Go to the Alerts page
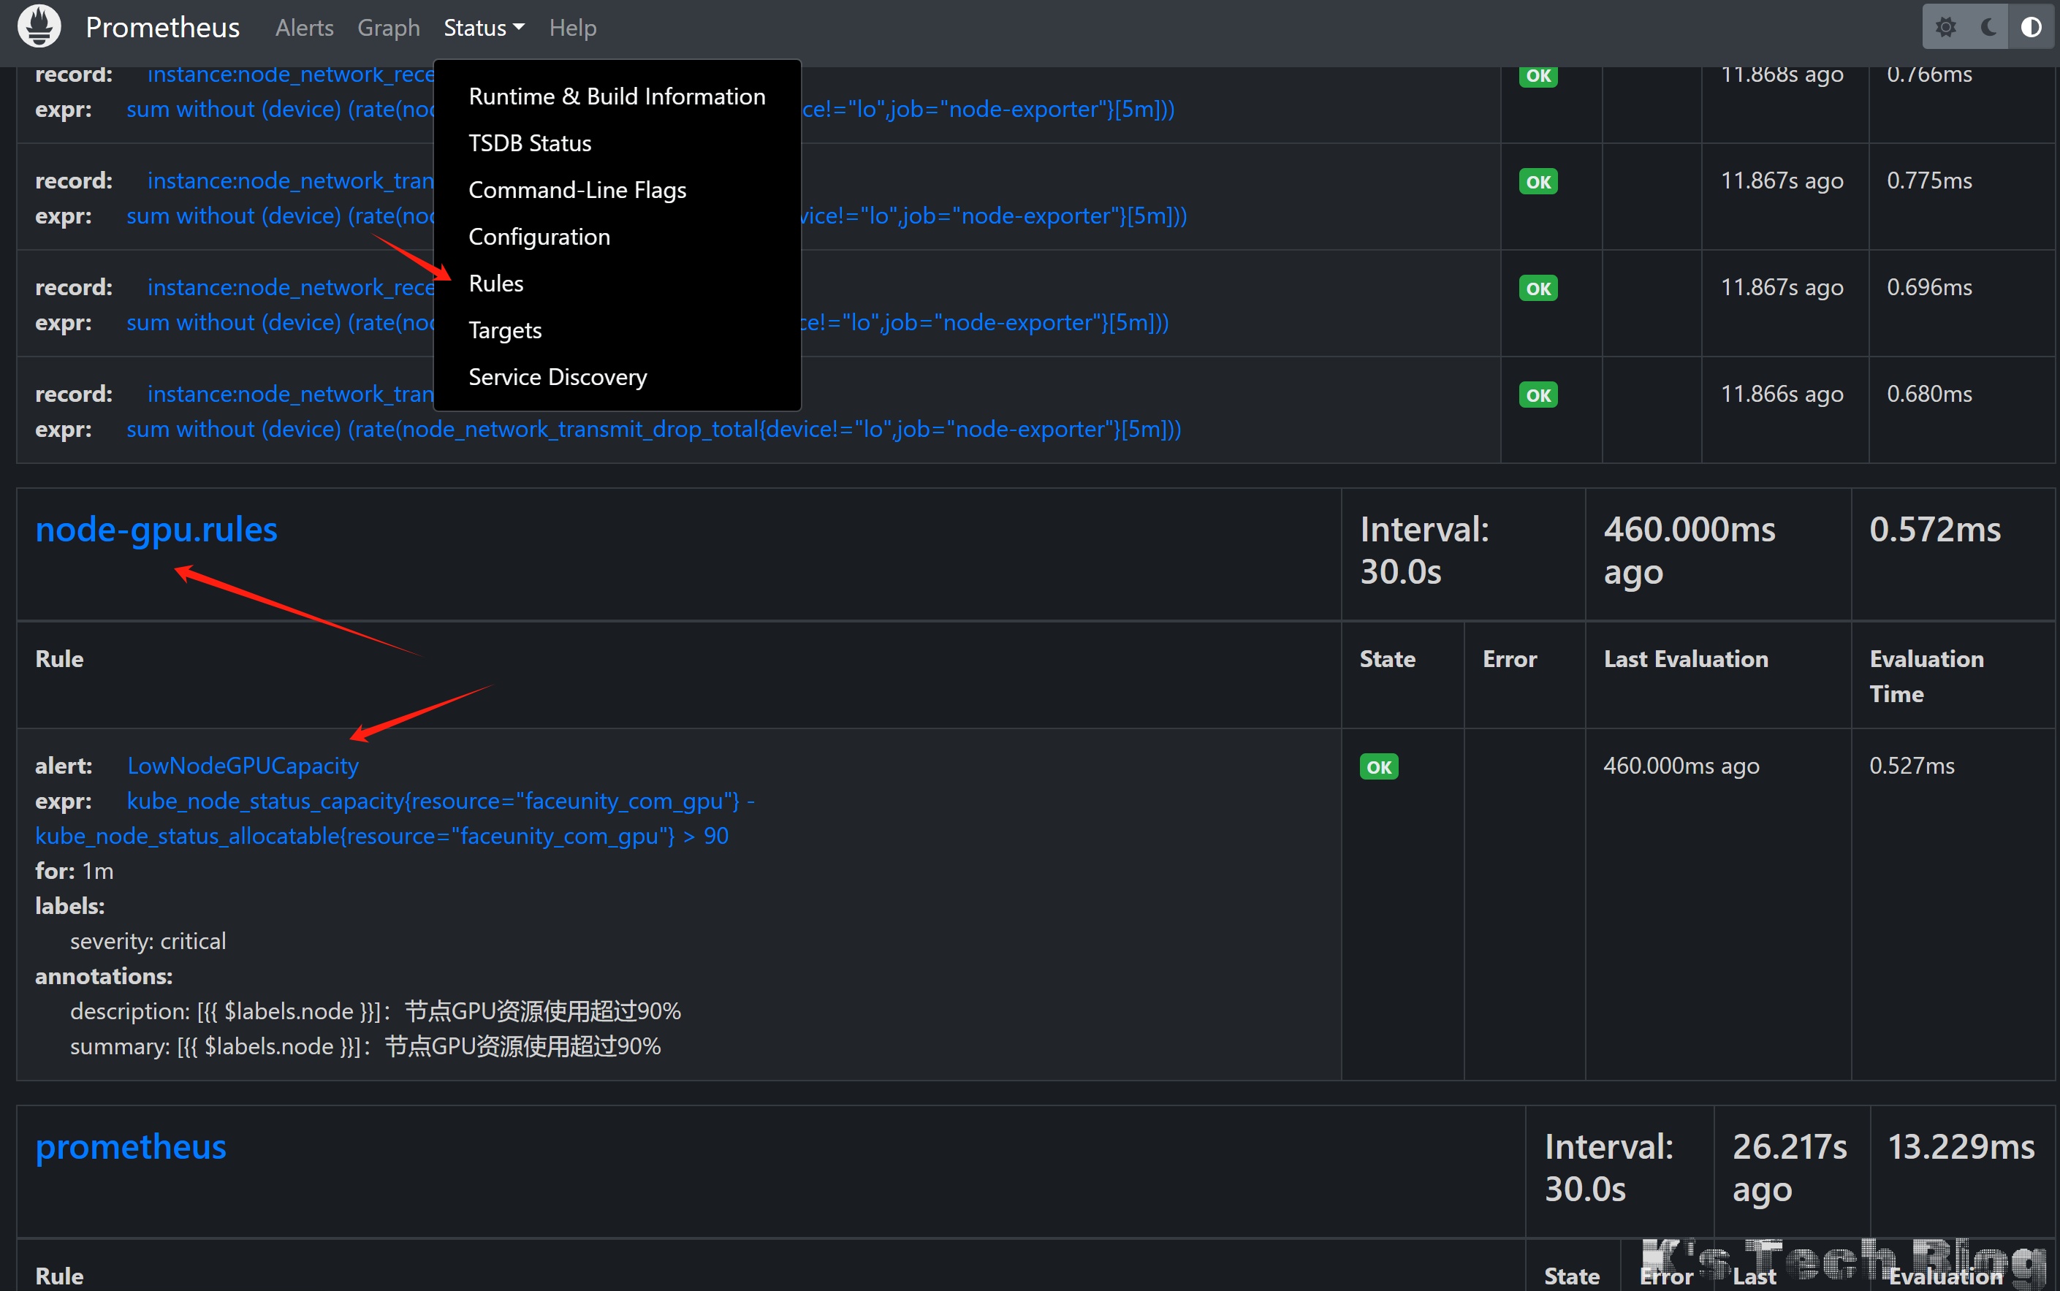 click(x=304, y=28)
